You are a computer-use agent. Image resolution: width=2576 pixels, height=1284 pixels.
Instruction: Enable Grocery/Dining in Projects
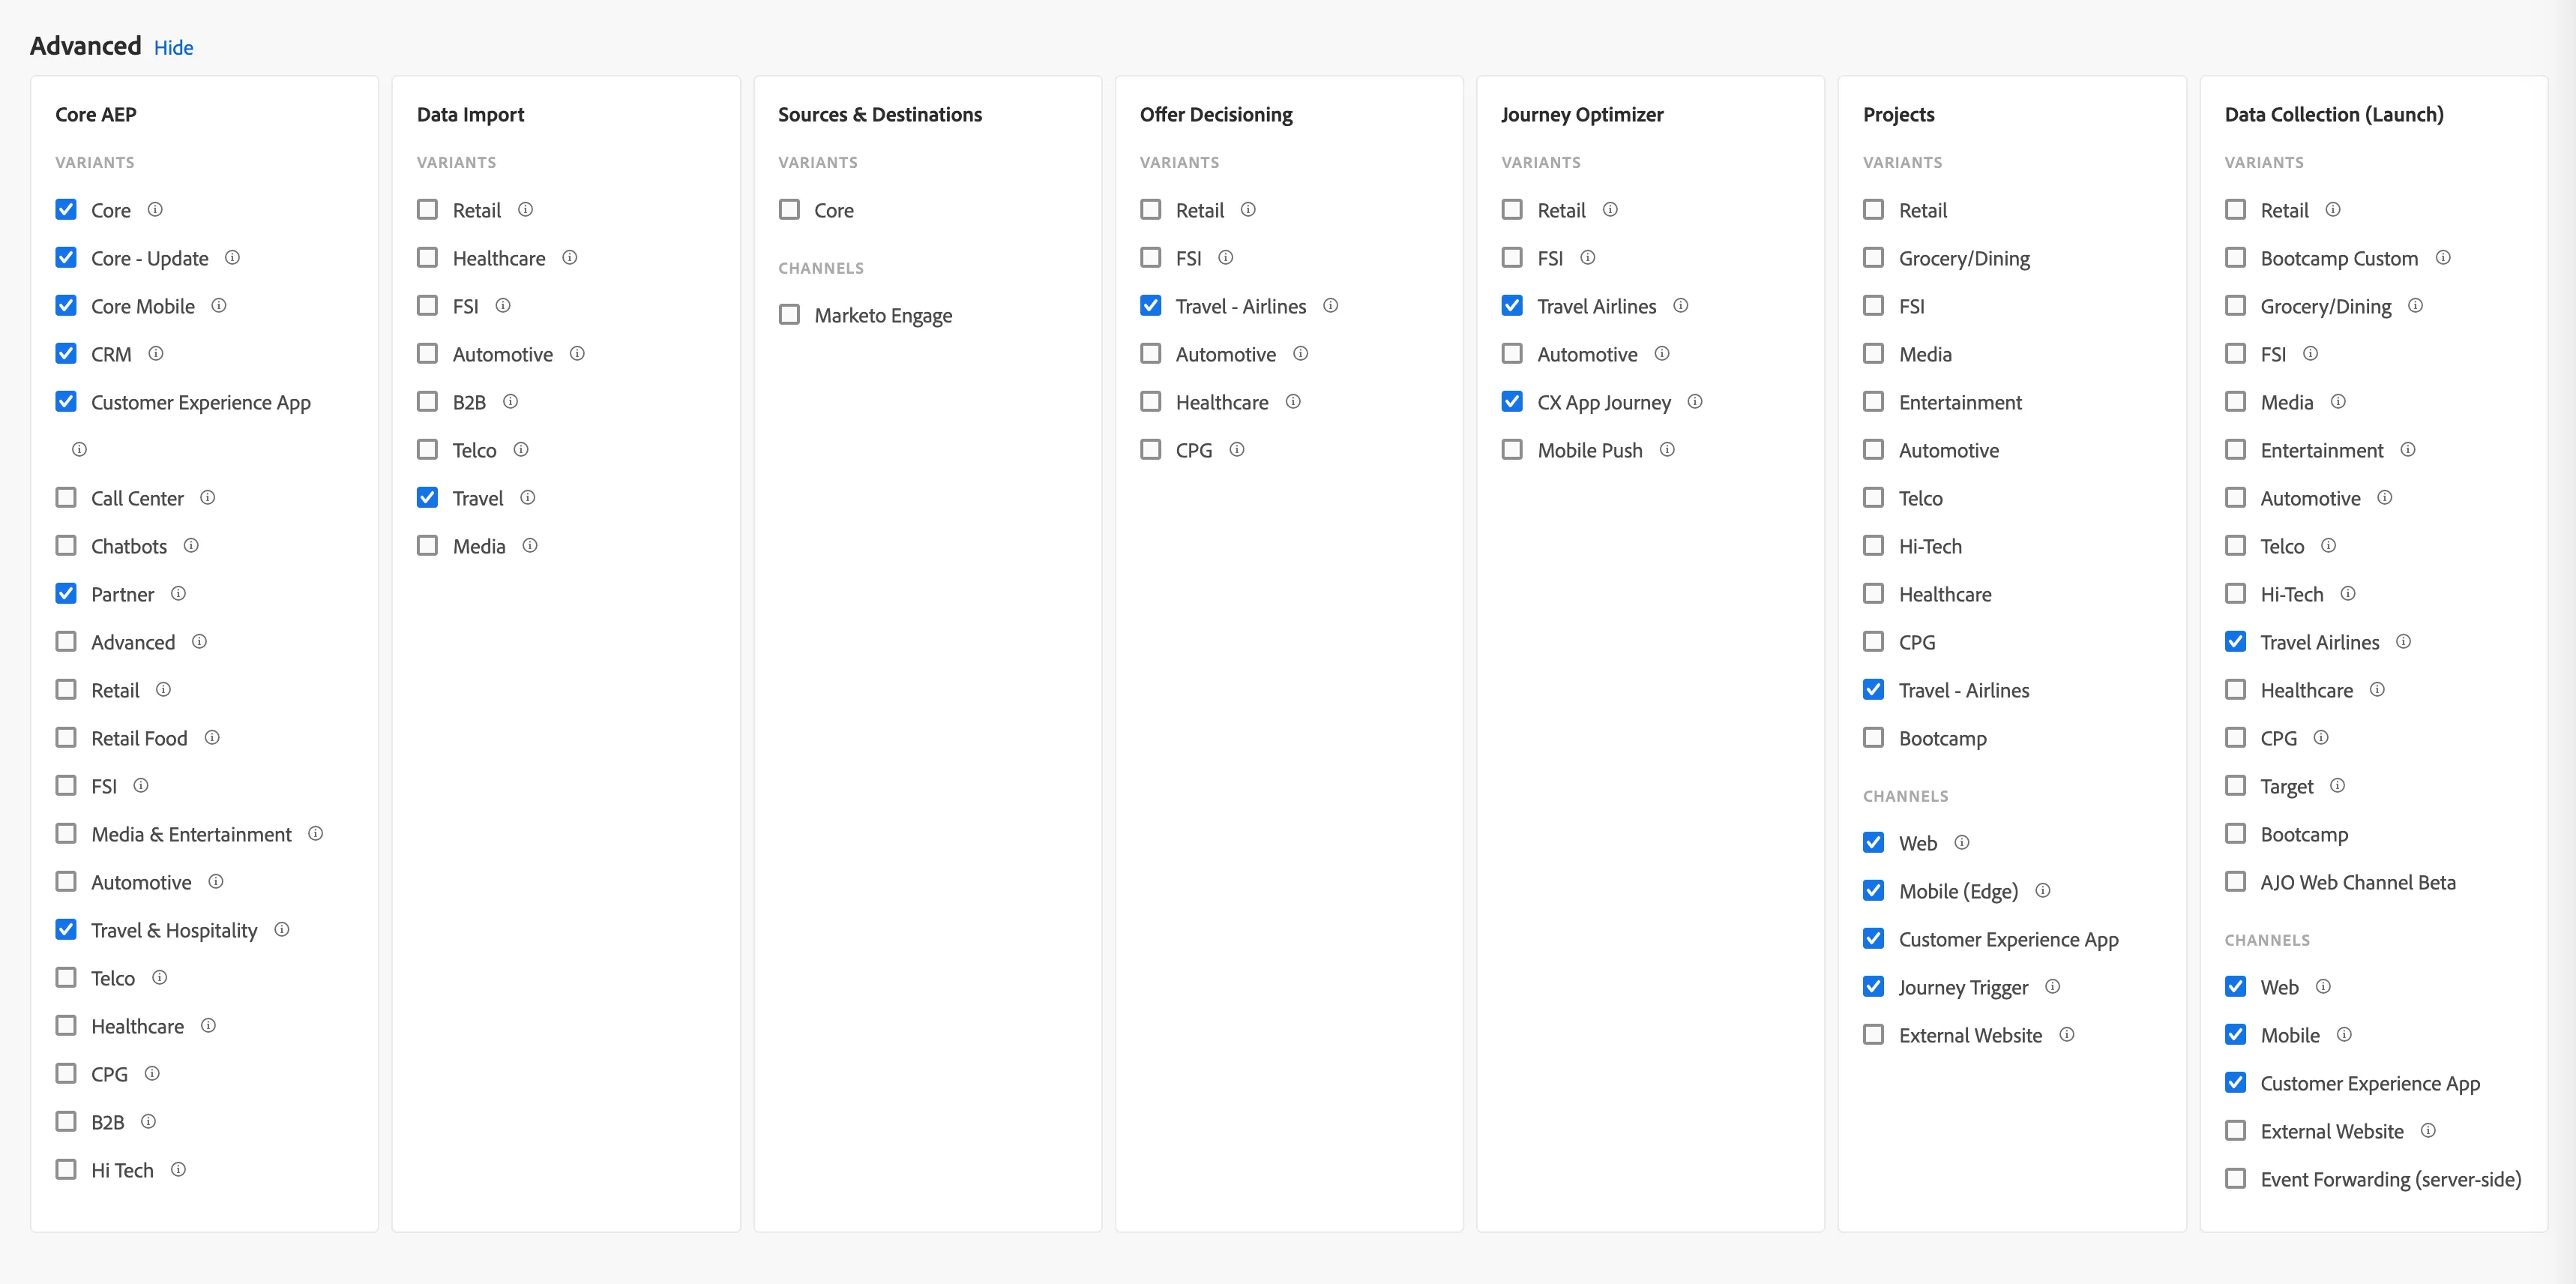tap(1874, 257)
